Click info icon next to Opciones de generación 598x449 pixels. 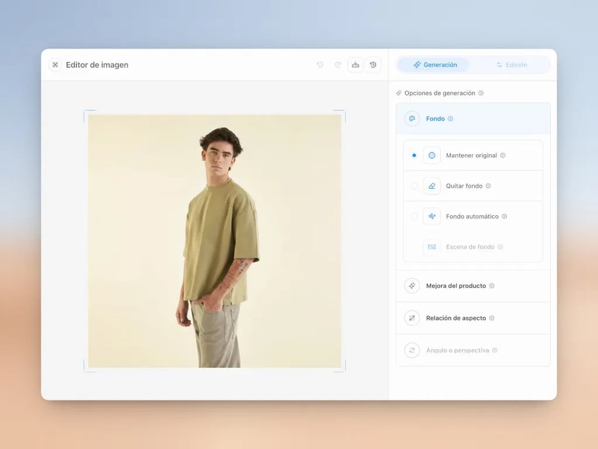(481, 93)
